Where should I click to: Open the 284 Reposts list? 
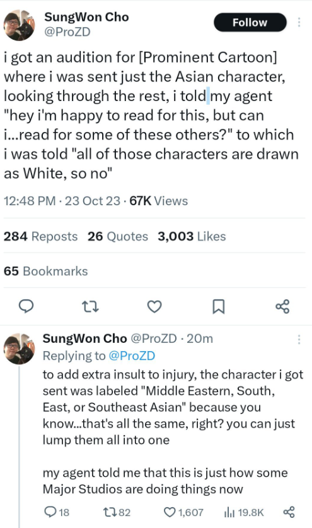pyautogui.click(x=41, y=236)
